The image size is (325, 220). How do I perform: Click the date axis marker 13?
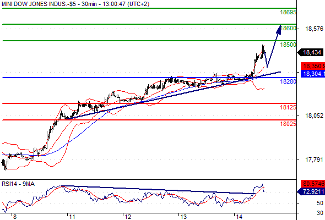[183, 217]
